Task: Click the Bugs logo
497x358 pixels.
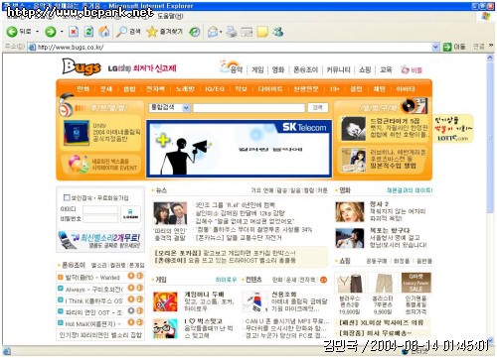Action: 82,67
